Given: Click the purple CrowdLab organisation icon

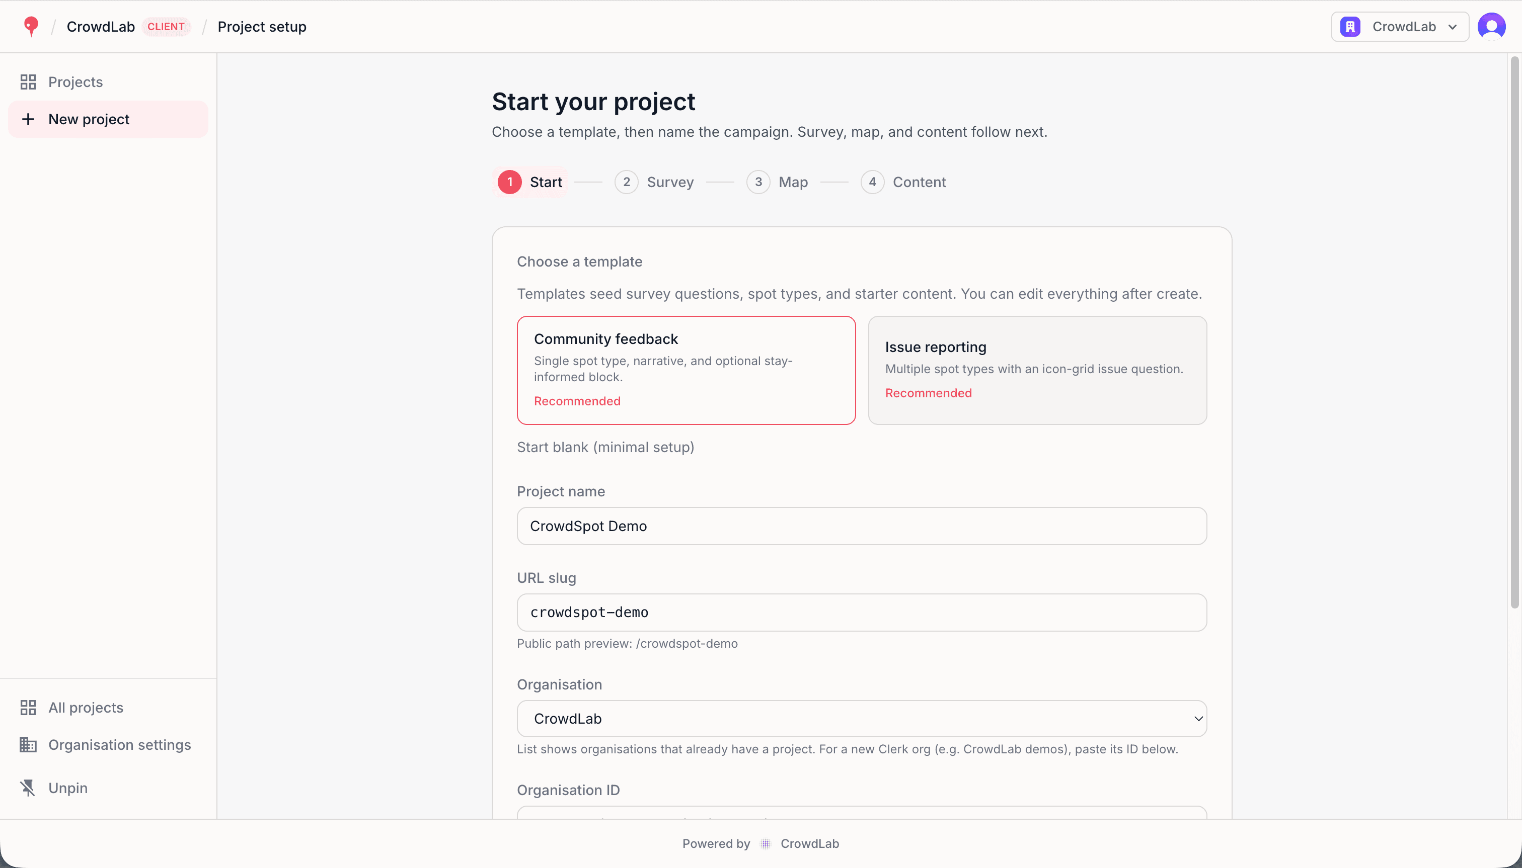Looking at the screenshot, I should point(1350,27).
